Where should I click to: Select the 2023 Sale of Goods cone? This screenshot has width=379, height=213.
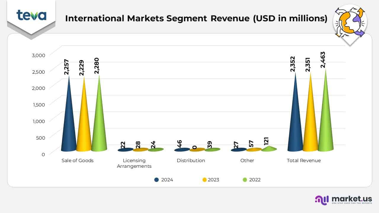pyautogui.click(x=84, y=124)
